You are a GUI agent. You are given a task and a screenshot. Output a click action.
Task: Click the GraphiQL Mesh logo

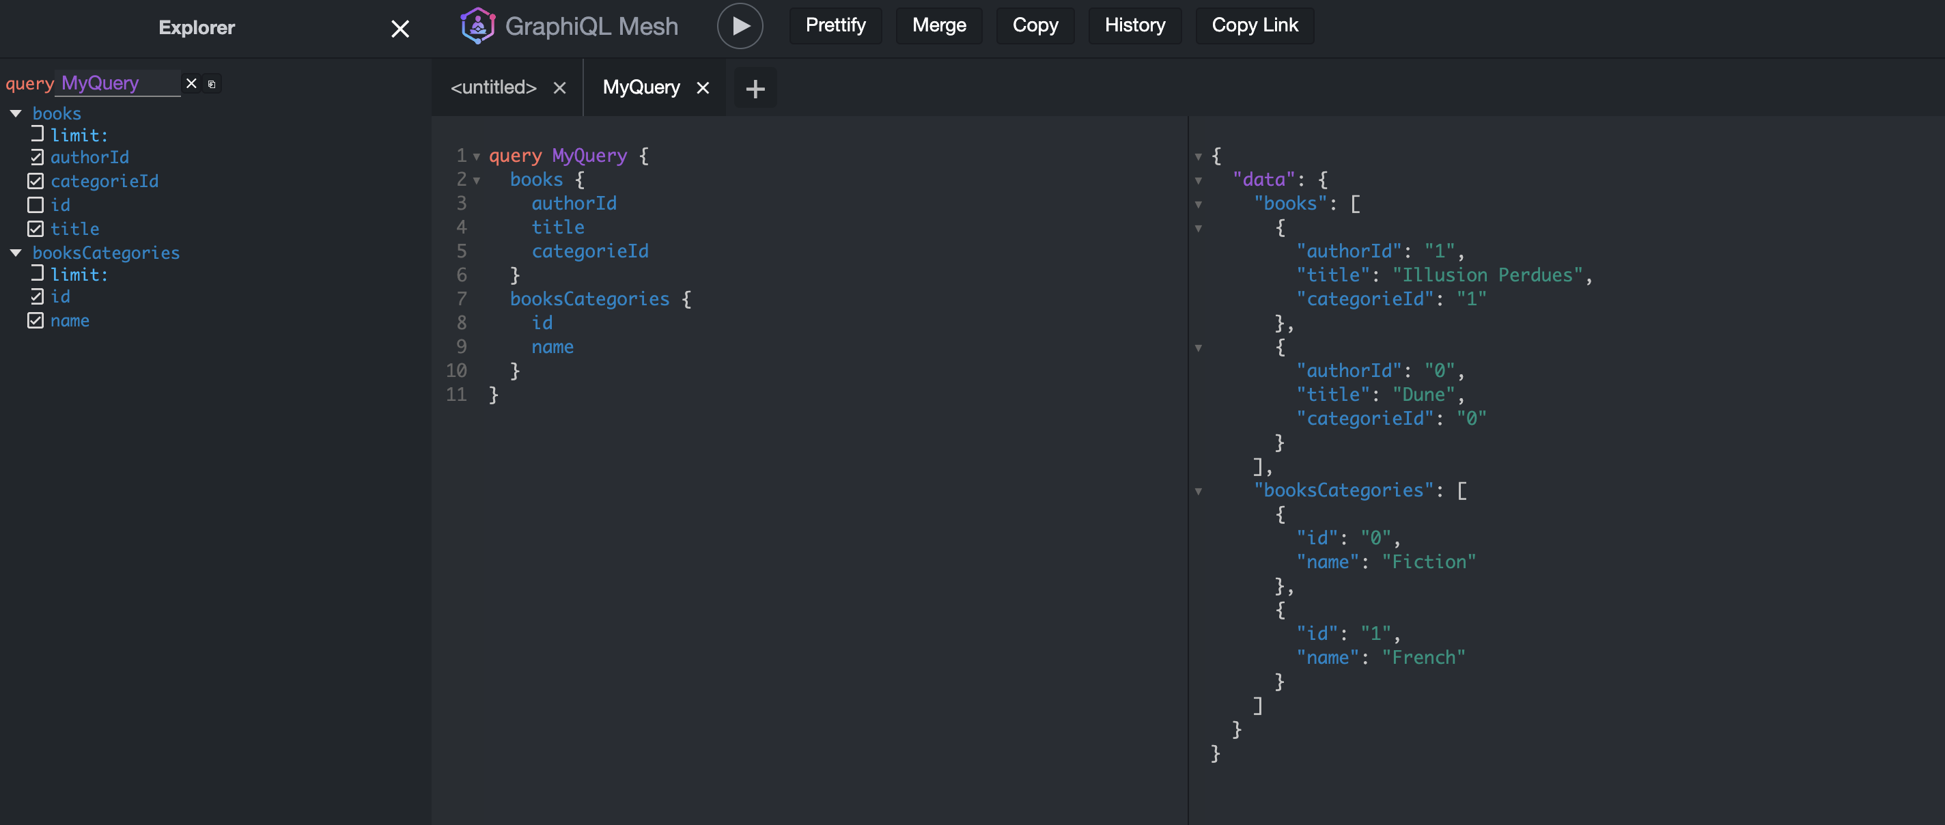477,25
